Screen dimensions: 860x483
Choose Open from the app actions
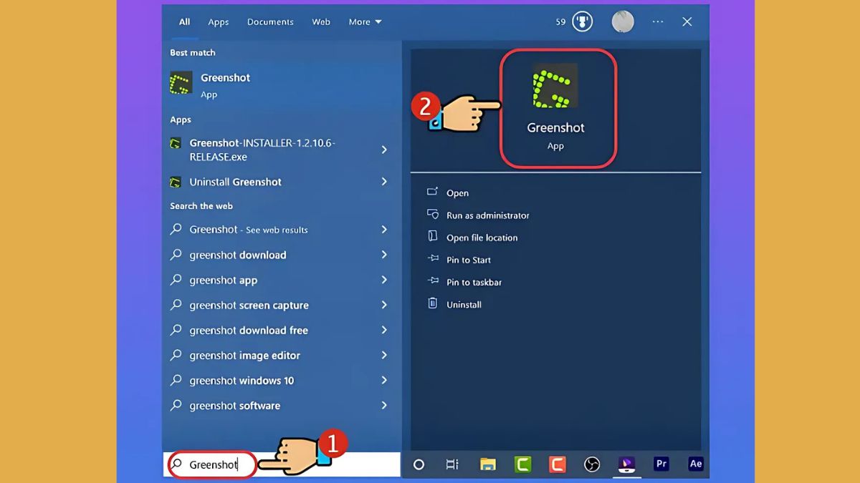pyautogui.click(x=457, y=193)
